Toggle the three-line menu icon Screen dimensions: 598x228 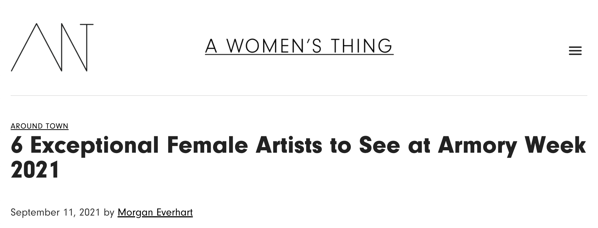pos(575,51)
